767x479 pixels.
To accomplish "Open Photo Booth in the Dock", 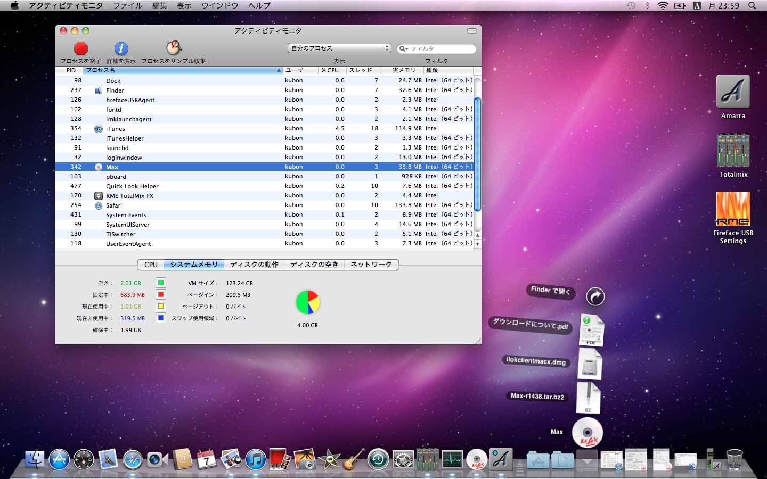I will click(x=280, y=459).
